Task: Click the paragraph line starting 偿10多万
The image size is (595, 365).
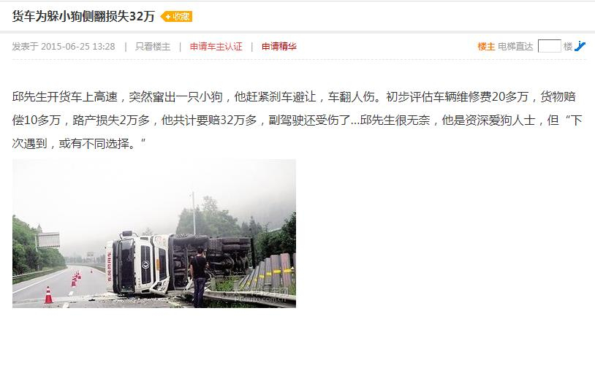Action: (297, 120)
